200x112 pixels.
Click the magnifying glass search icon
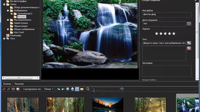click(x=88, y=89)
